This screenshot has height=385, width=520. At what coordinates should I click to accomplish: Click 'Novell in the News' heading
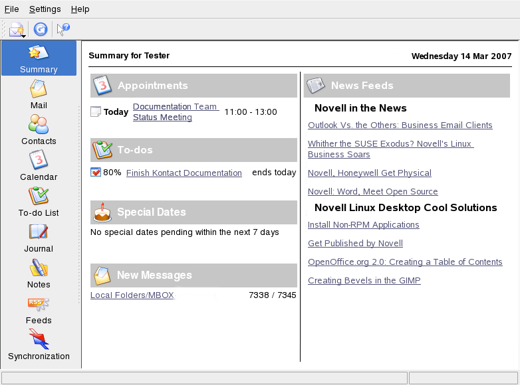pos(360,108)
